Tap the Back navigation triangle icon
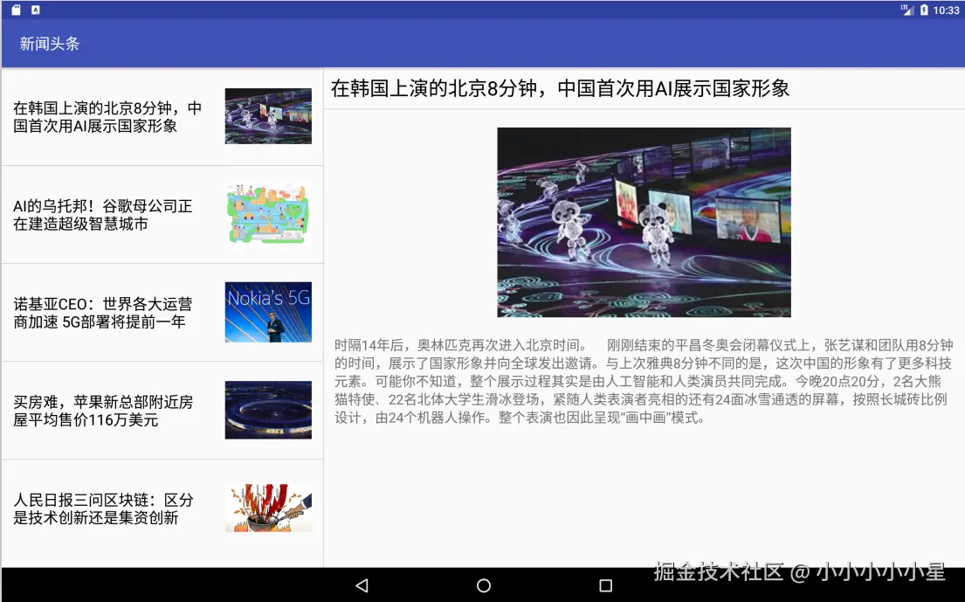The height and width of the screenshot is (602, 965). coord(362,586)
